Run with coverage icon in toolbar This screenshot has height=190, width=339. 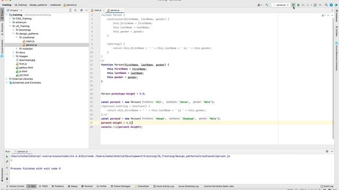click(x=303, y=5)
